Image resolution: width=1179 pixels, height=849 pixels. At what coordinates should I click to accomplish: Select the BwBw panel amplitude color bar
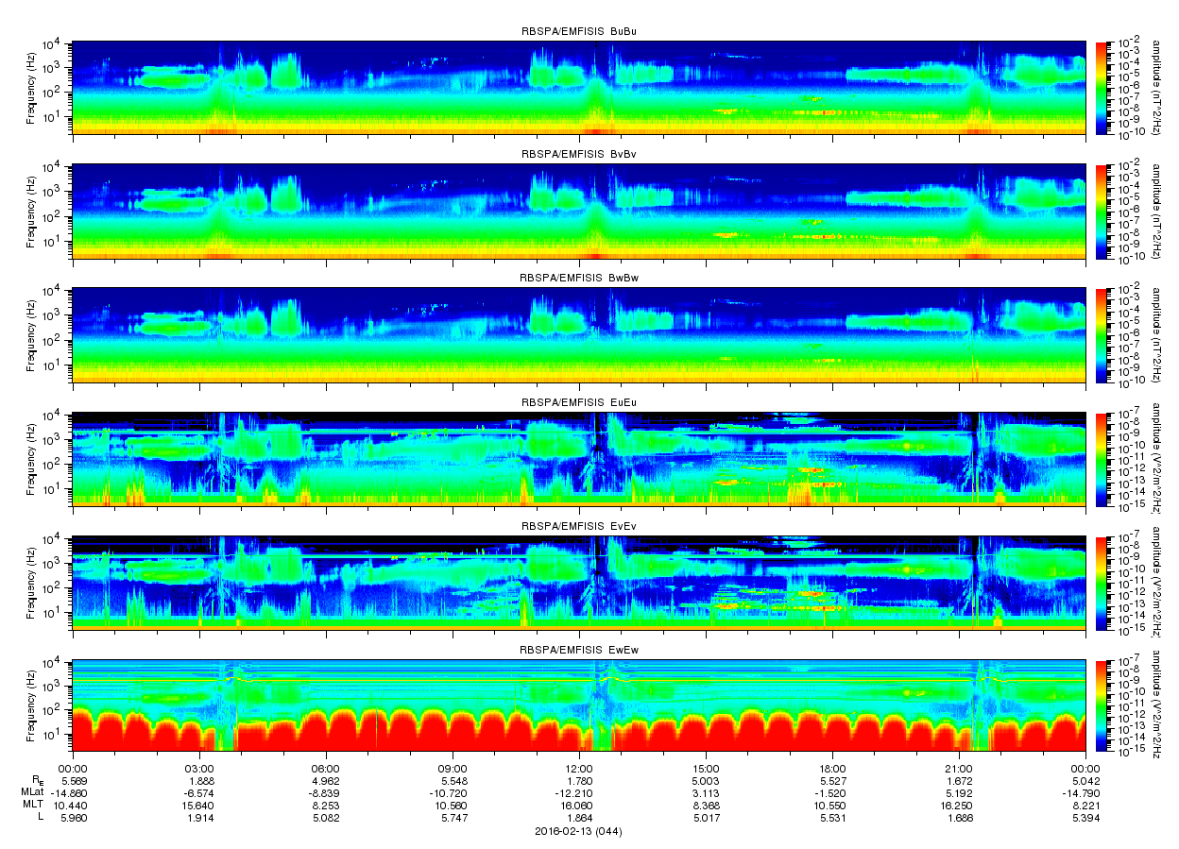pos(1101,335)
